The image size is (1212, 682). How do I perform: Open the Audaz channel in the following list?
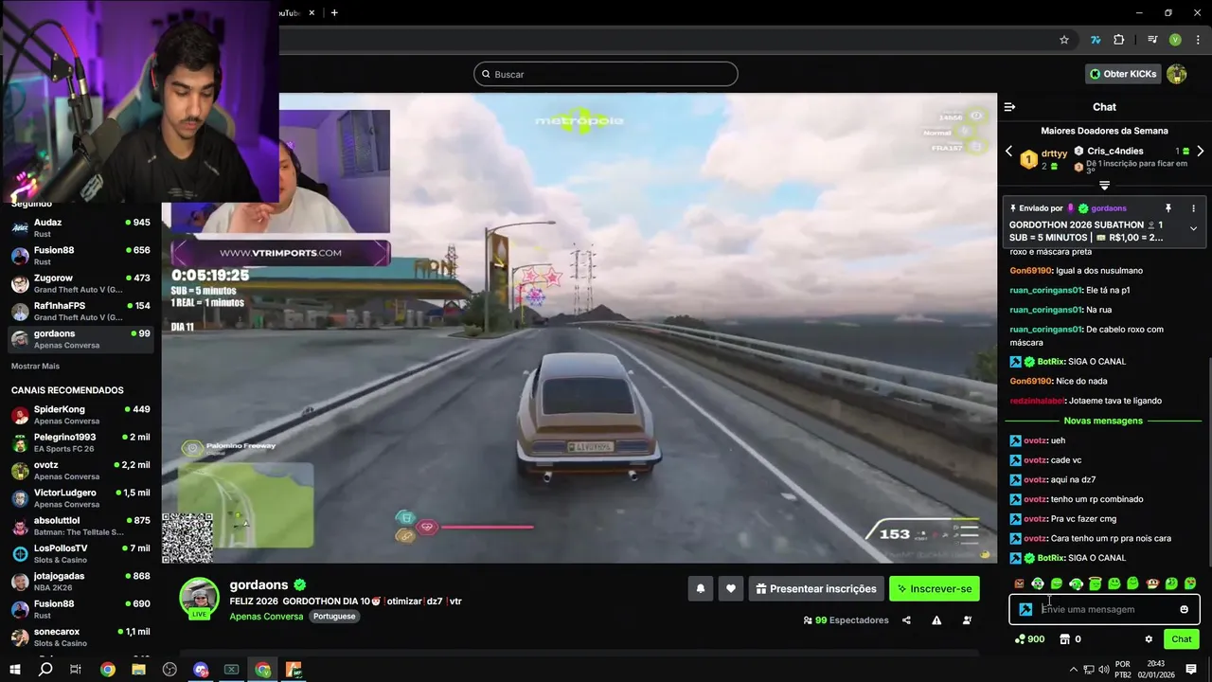[x=80, y=227]
